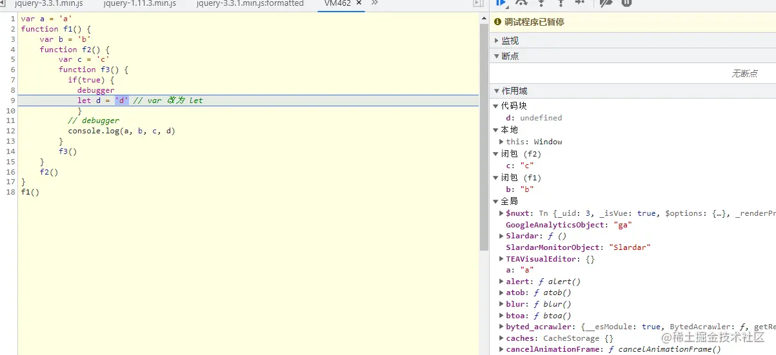
Task: Expand the byted_acrawler object
Action: [x=502, y=327]
